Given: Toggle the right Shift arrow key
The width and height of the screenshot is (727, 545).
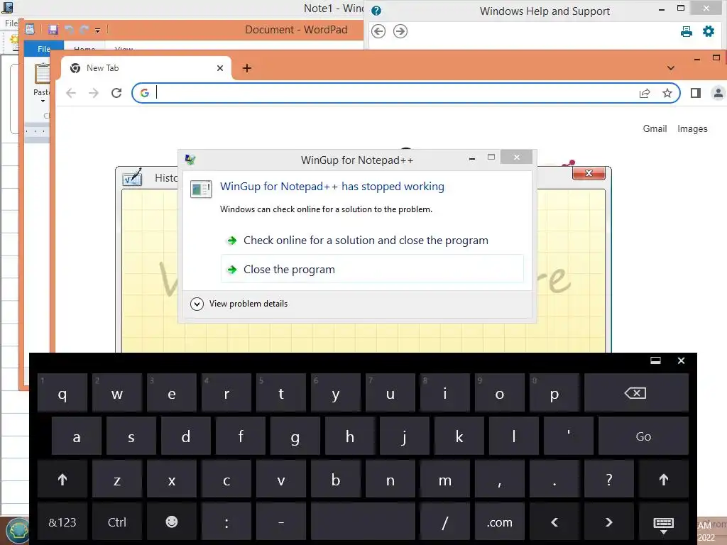Looking at the screenshot, I should pyautogui.click(x=664, y=479).
